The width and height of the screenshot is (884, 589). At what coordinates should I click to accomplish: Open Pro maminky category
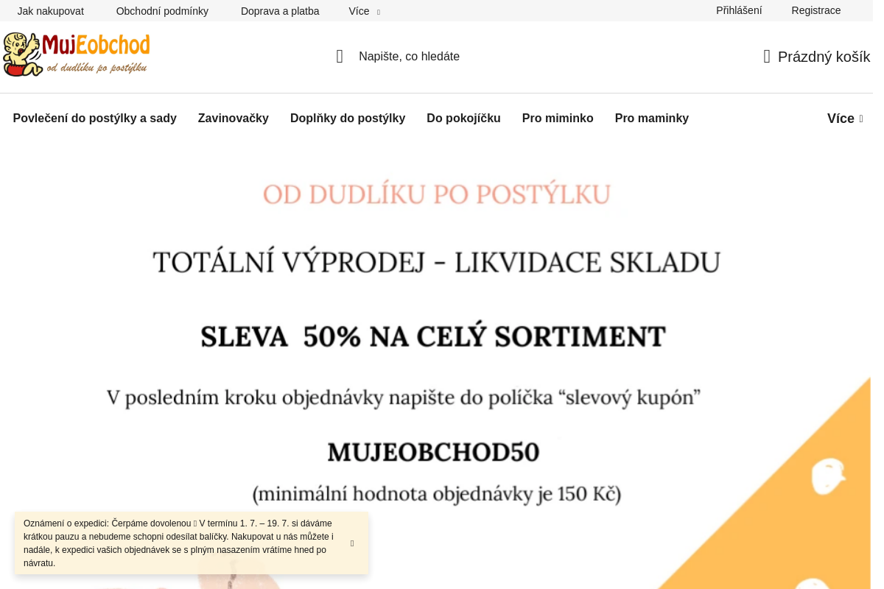pos(652,119)
